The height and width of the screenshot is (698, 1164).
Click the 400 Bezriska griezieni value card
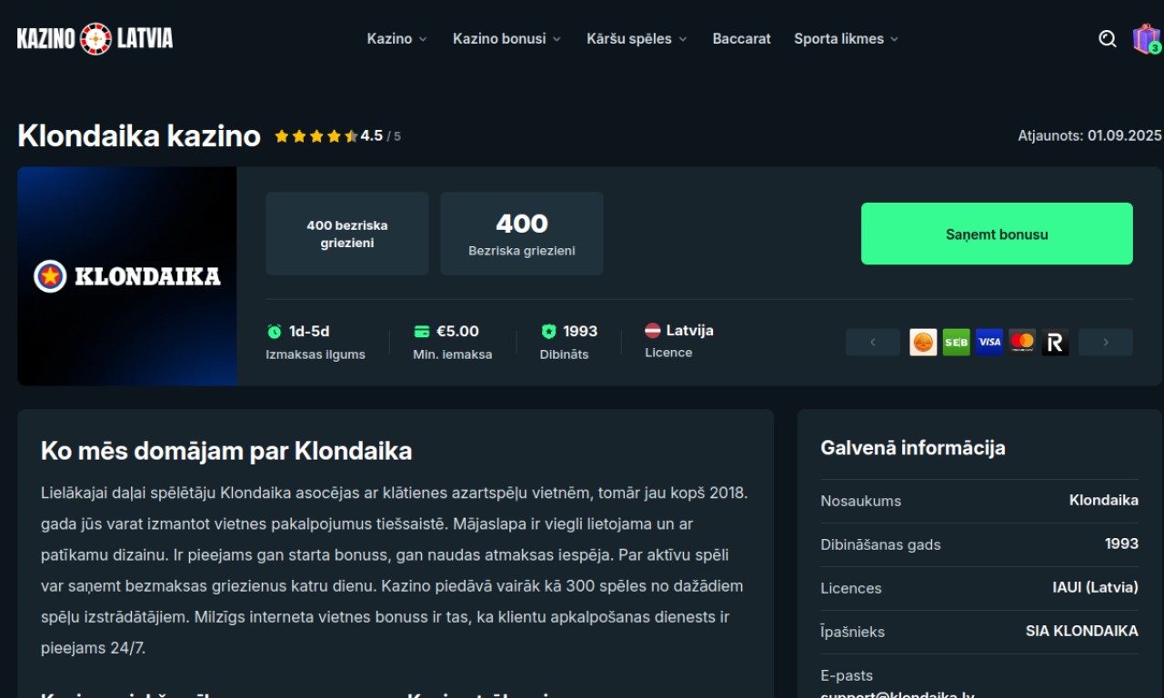(x=522, y=234)
